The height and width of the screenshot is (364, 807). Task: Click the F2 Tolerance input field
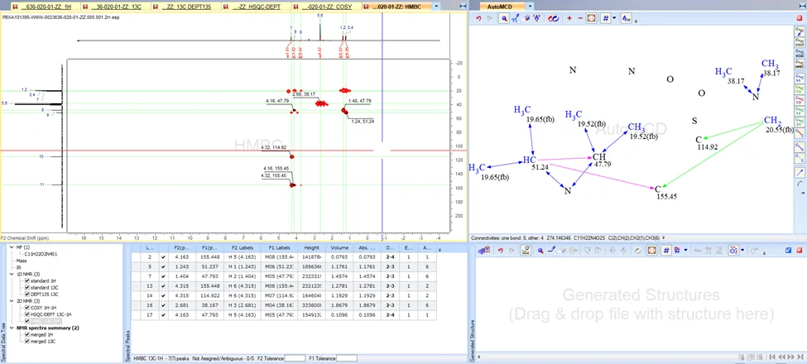295,358
